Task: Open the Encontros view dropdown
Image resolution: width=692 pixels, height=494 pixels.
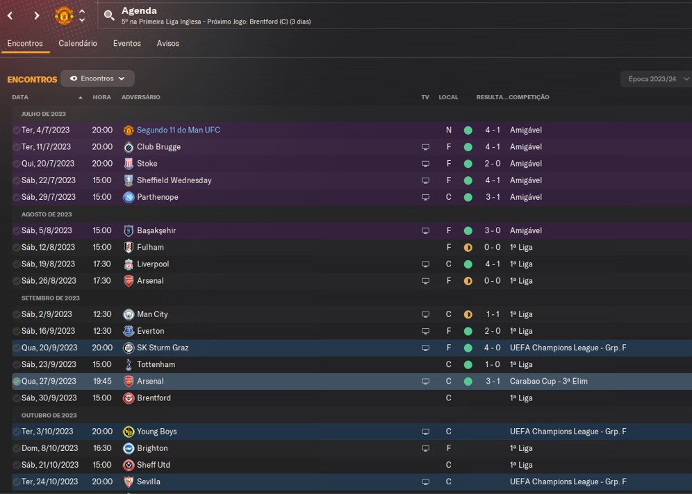Action: coord(97,78)
